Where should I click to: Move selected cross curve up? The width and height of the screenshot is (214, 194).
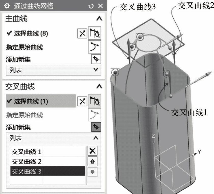[92, 161]
